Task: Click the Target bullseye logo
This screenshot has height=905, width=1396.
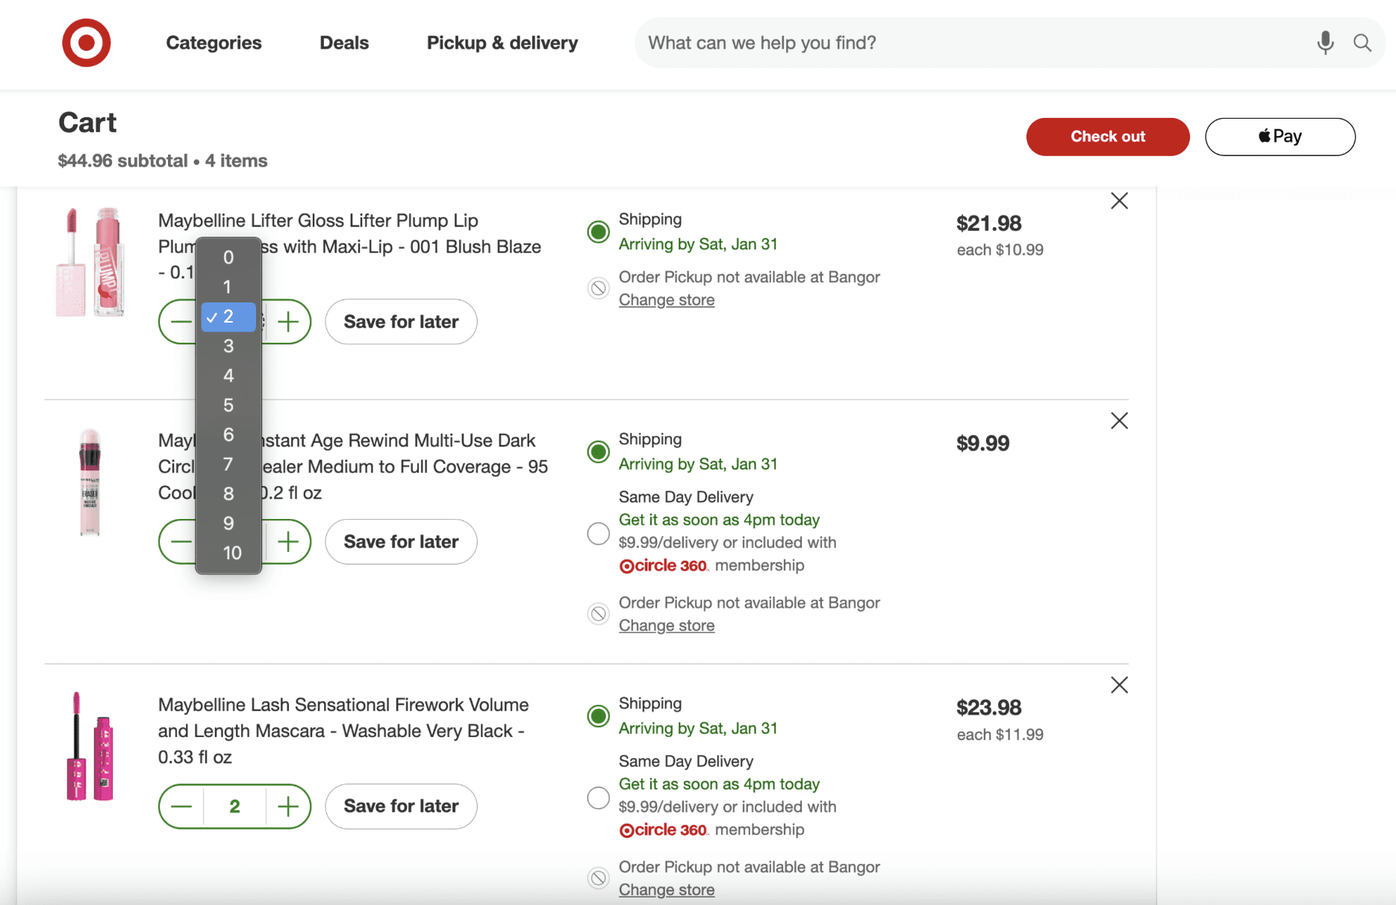Action: click(87, 43)
